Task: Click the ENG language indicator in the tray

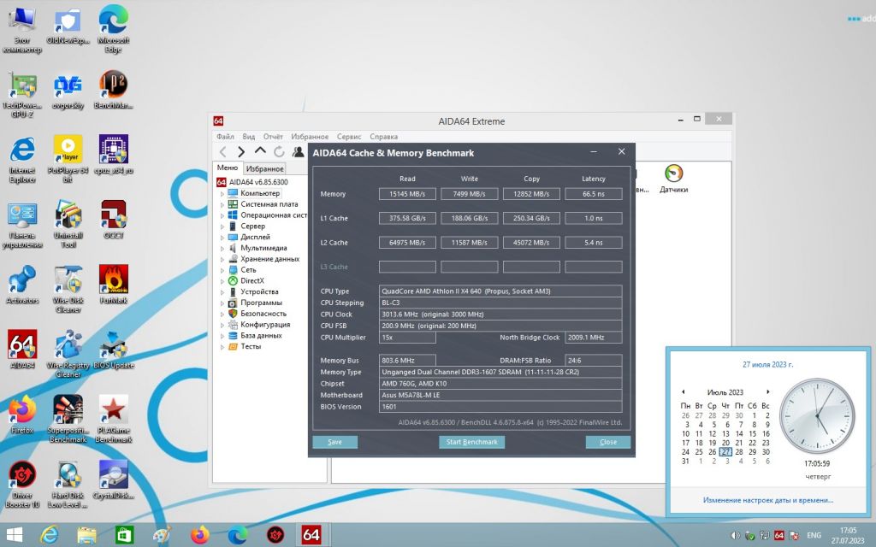Action: click(x=814, y=535)
